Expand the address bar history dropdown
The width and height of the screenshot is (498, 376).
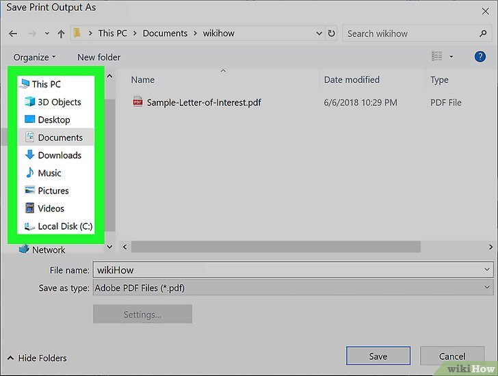click(x=319, y=33)
